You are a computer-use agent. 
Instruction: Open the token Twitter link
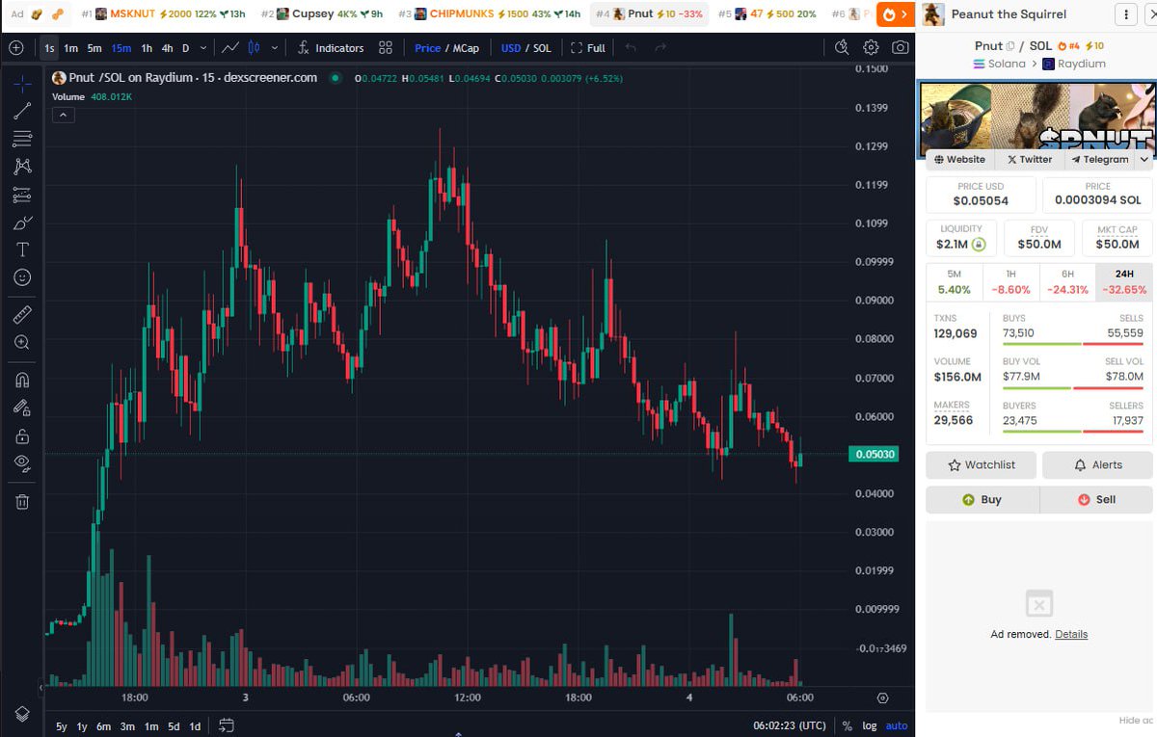[x=1030, y=160]
